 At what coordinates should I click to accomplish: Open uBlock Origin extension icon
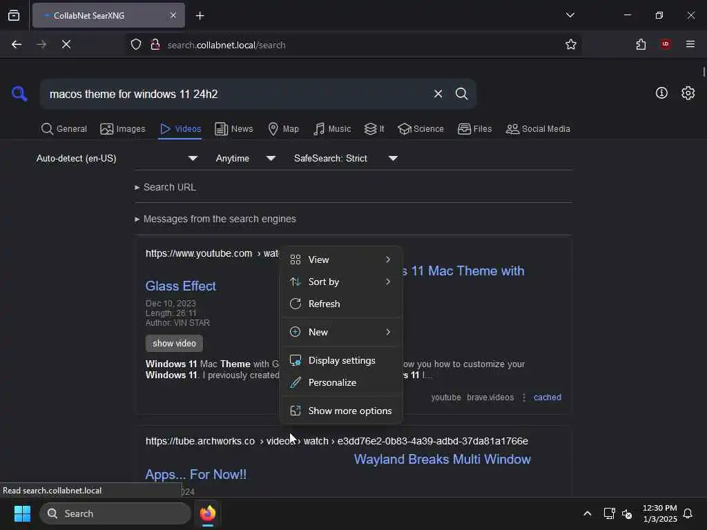tap(666, 44)
